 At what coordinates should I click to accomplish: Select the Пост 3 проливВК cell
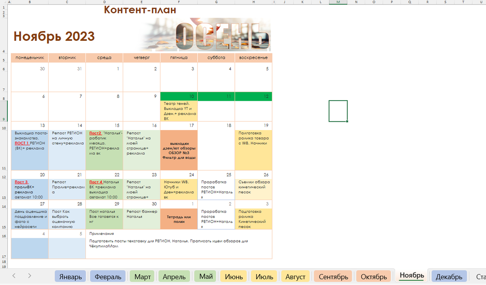30,189
